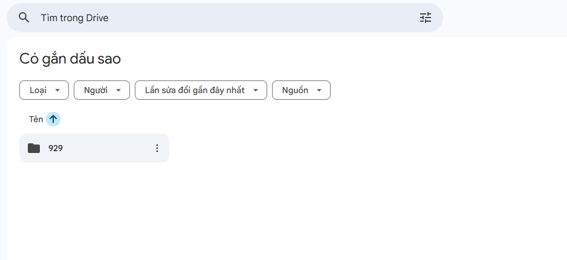This screenshot has height=260, width=567.
Task: Click the Có gắn dấu sao heading
Action: tap(70, 59)
